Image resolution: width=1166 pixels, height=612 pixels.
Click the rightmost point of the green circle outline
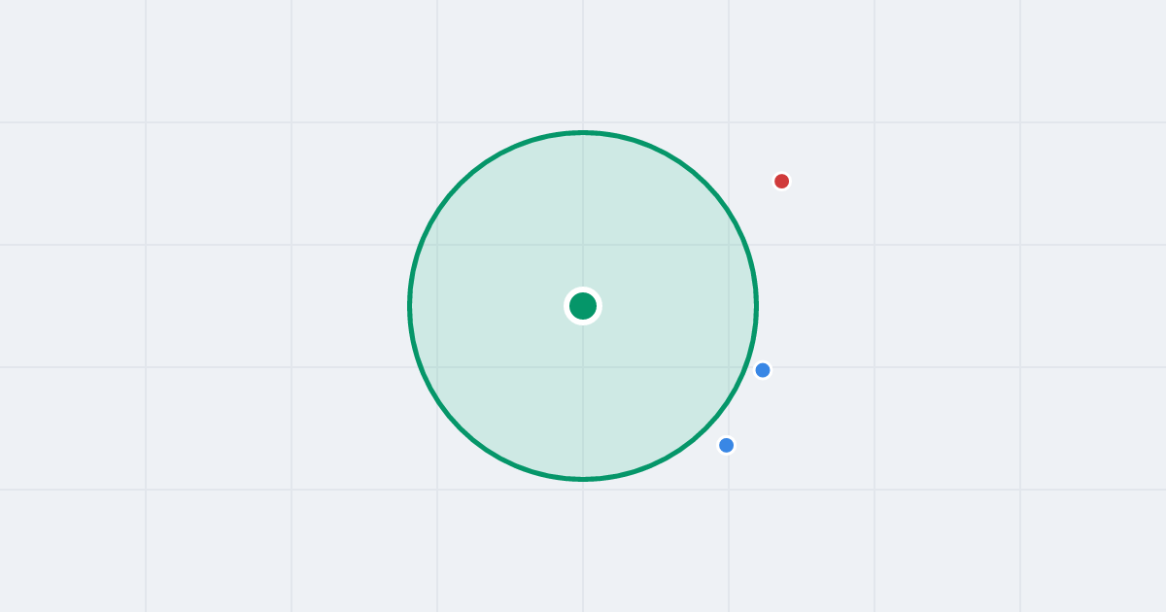(756, 306)
